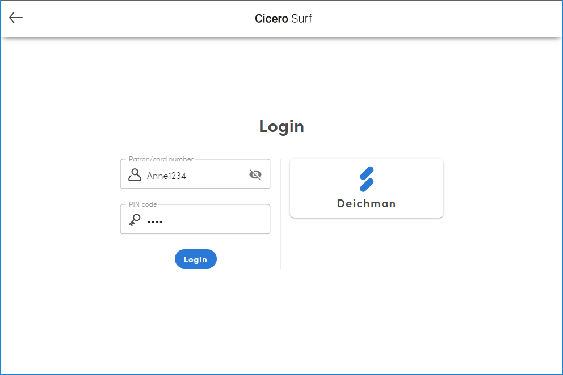Click the Cicero Surf title
The height and width of the screenshot is (375, 563).
click(284, 18)
